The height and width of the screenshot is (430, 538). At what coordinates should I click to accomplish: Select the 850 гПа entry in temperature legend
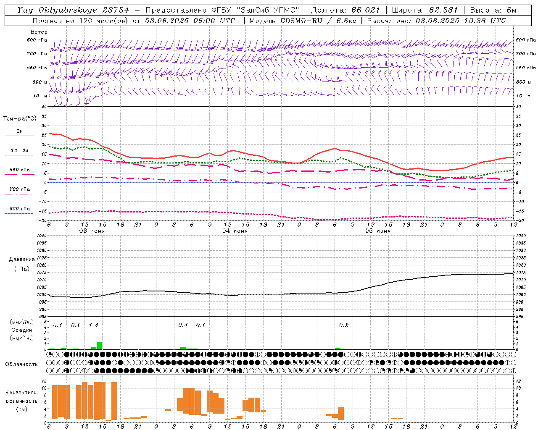20,170
